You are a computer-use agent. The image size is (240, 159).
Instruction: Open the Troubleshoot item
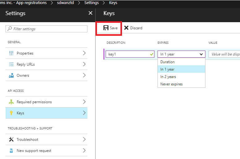[46, 140]
